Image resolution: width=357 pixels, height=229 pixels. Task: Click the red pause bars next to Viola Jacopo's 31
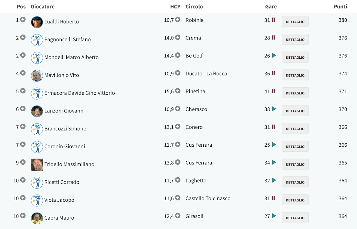click(x=274, y=198)
